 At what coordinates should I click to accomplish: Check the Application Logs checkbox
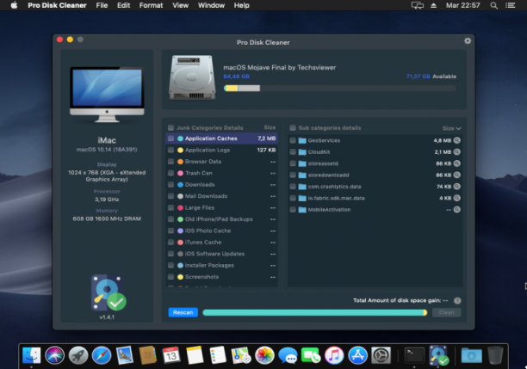tap(170, 150)
